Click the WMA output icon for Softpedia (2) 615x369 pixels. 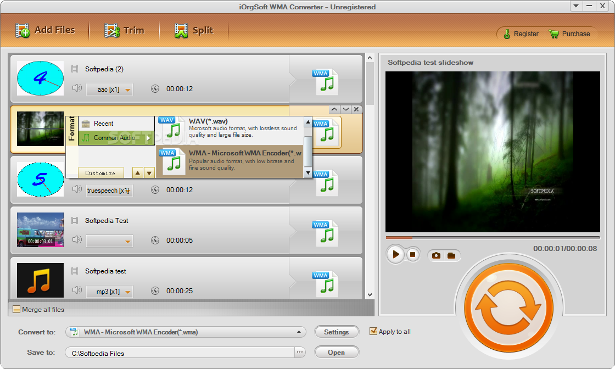(326, 82)
